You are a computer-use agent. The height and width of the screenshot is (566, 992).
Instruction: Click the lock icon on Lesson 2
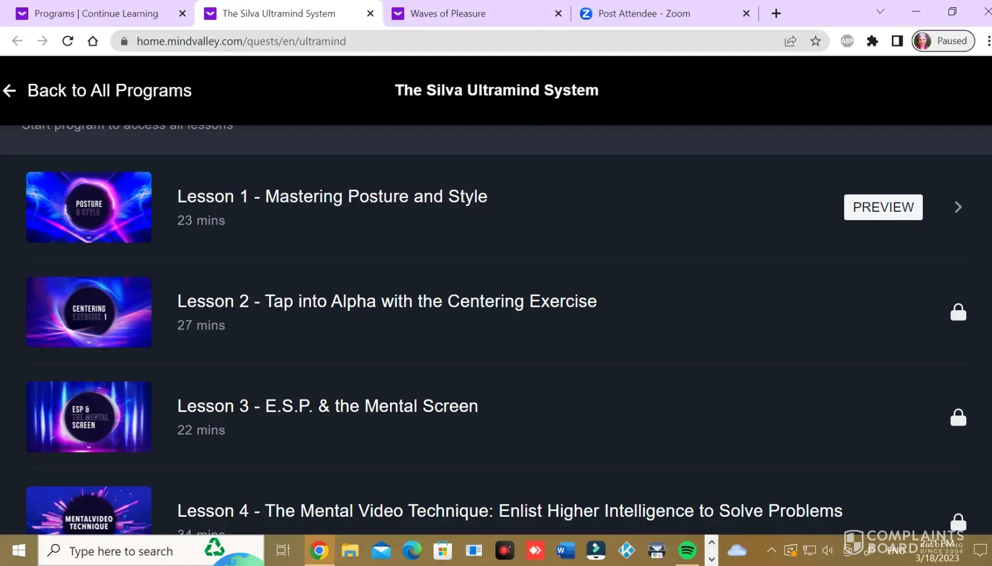957,312
